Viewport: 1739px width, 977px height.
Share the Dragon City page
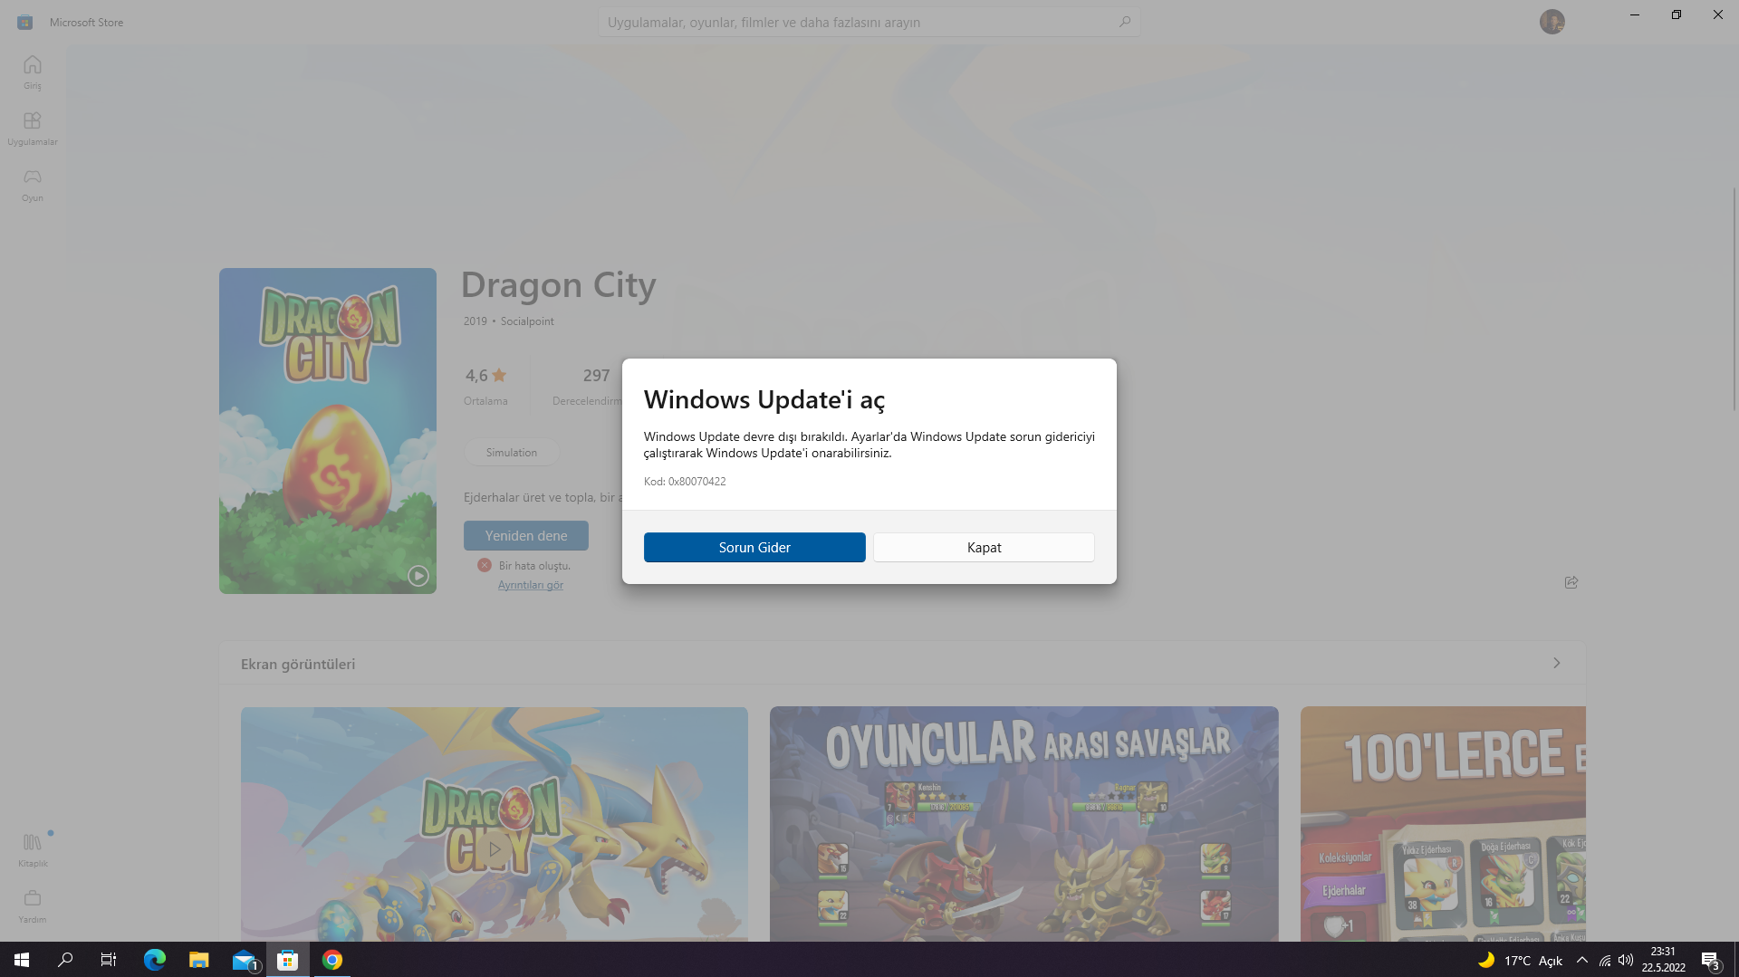[x=1571, y=582]
